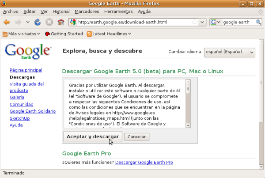Follow the Descargar Google Earth Pro link
Image resolution: width=265 pixels, height=178 pixels.
point(144,163)
